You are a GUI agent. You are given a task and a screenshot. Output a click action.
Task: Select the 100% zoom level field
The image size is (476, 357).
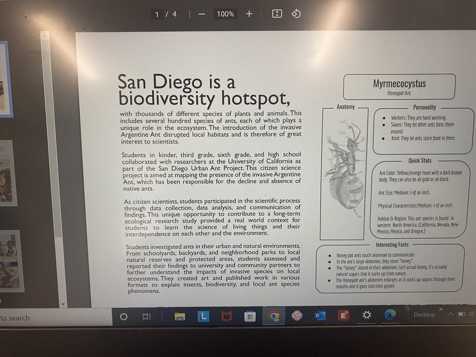click(x=225, y=14)
